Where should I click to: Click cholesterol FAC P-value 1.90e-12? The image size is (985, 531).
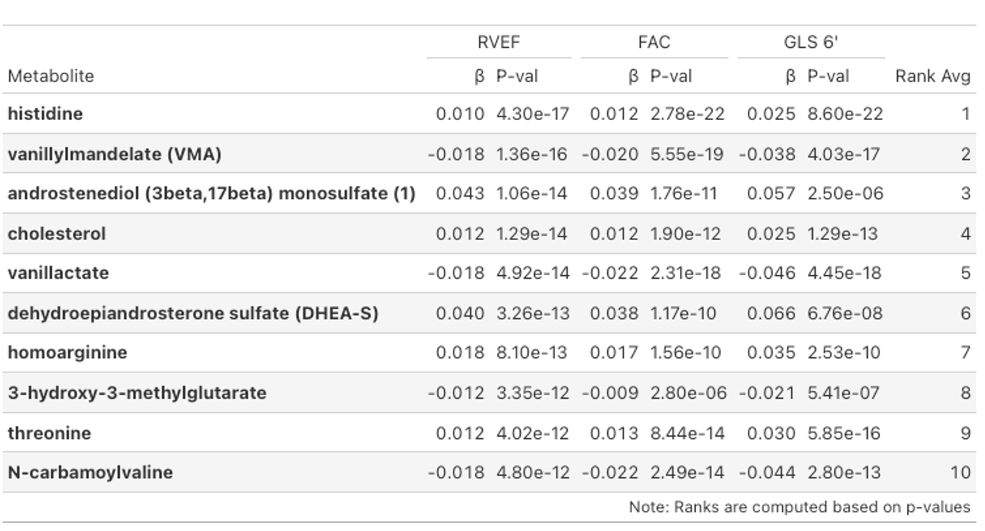(x=685, y=234)
